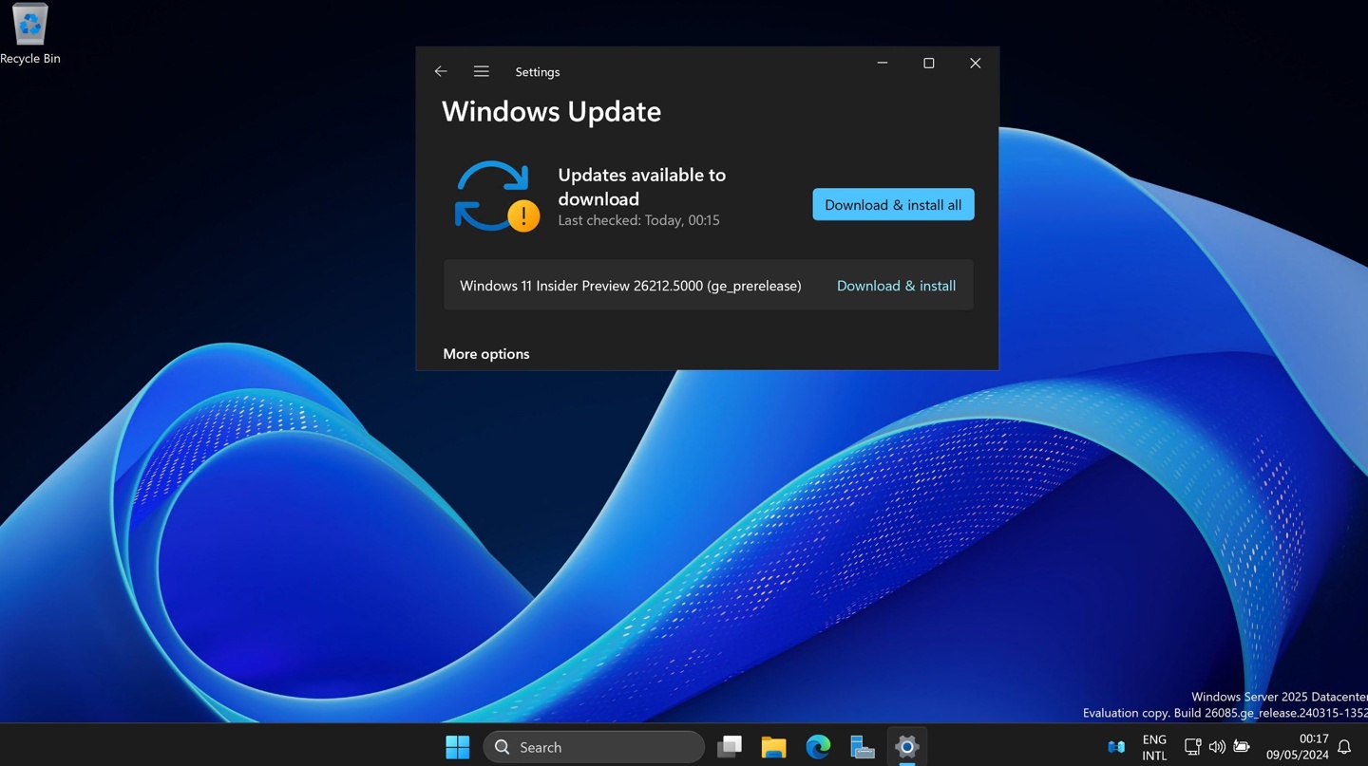Open the clock and date flyout
Image resolution: width=1368 pixels, height=766 pixels.
pyautogui.click(x=1298, y=747)
